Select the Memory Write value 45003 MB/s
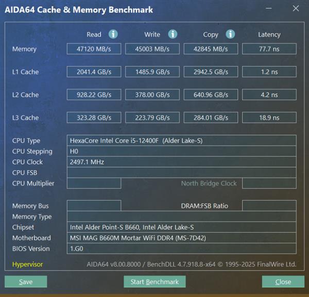Screen dimensions: 309x297 coord(152,49)
